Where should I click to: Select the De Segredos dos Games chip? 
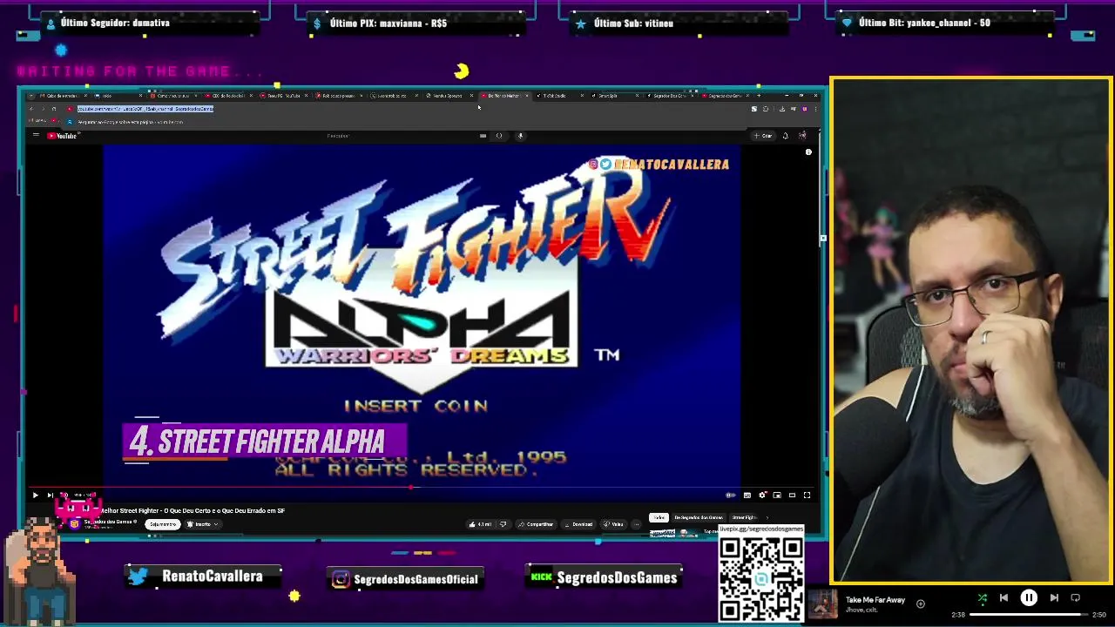698,517
